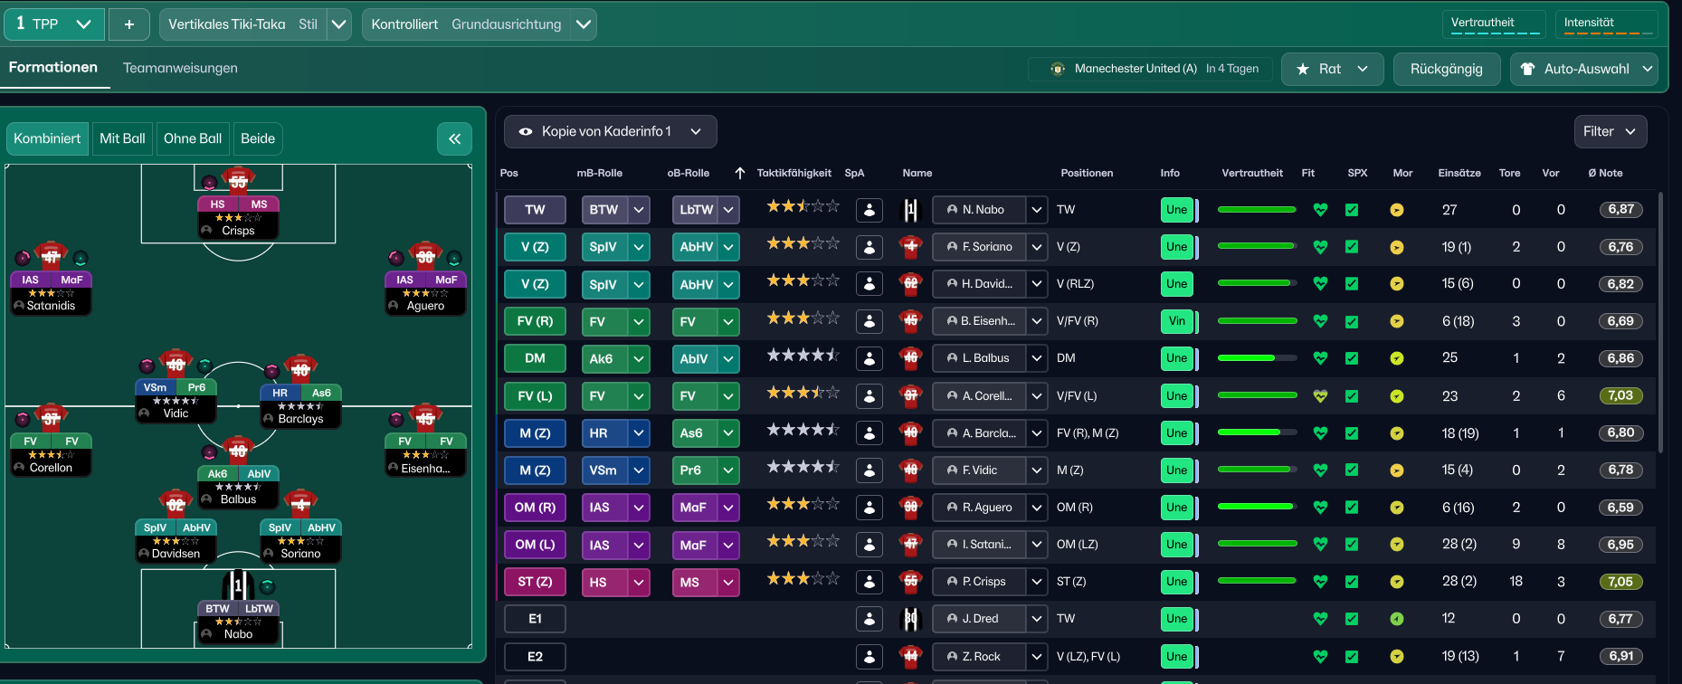
Task: Select the Mit Ball view tab
Action: point(122,138)
